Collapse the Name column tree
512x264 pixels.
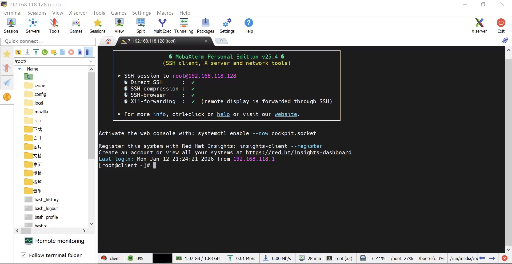pos(19,69)
